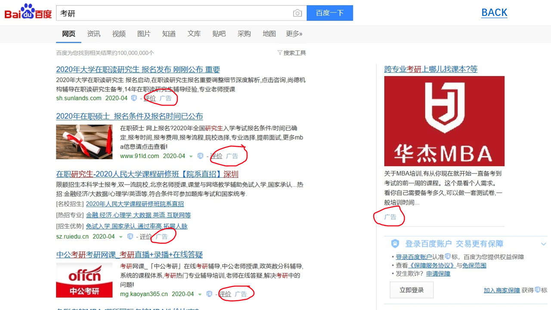Open sidebar ad title 跨专业考研上哪儿找课本
Screen dimensions: 551x310
pos(431,69)
